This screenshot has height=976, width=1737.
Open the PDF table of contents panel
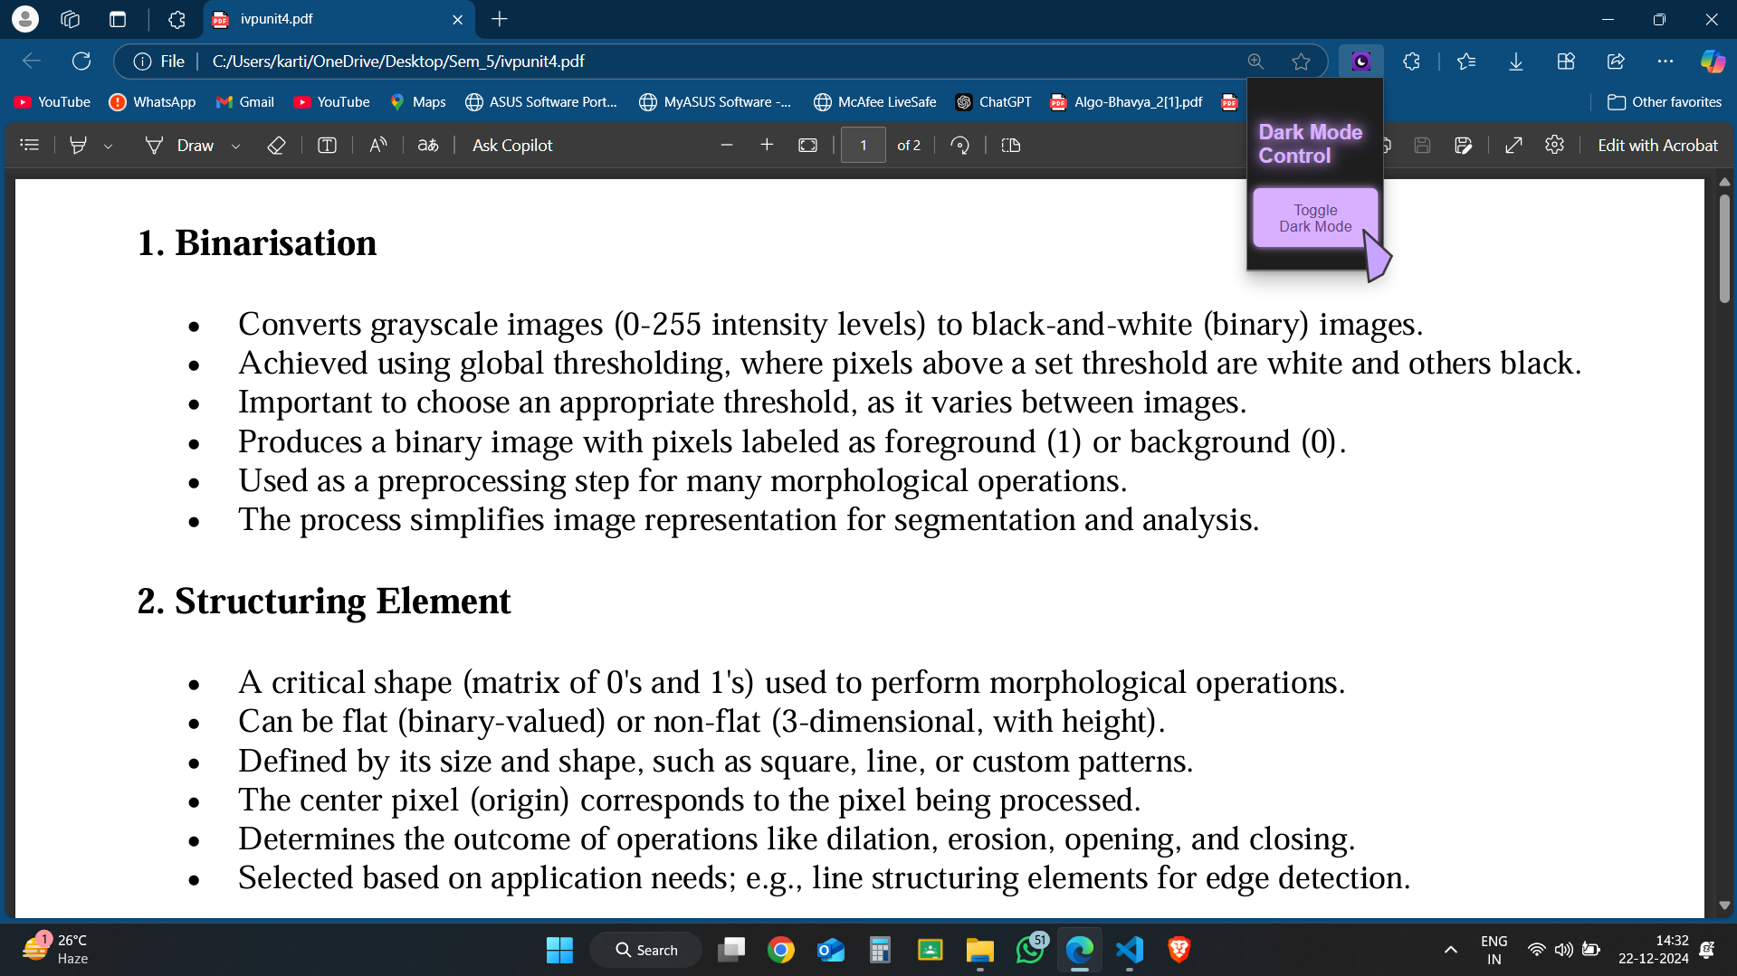(x=29, y=145)
